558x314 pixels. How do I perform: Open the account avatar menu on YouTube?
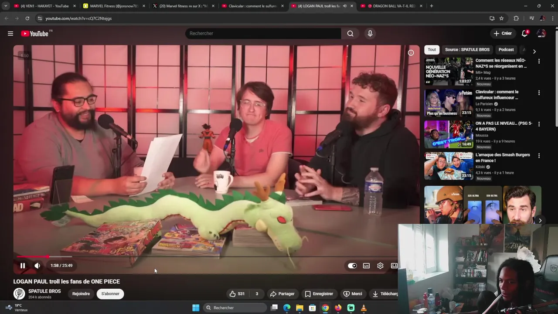point(541,34)
